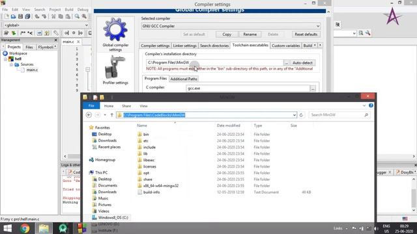Click the search magnifier in Search MinGW box
417x234 pixels.
pyautogui.click(x=366, y=115)
